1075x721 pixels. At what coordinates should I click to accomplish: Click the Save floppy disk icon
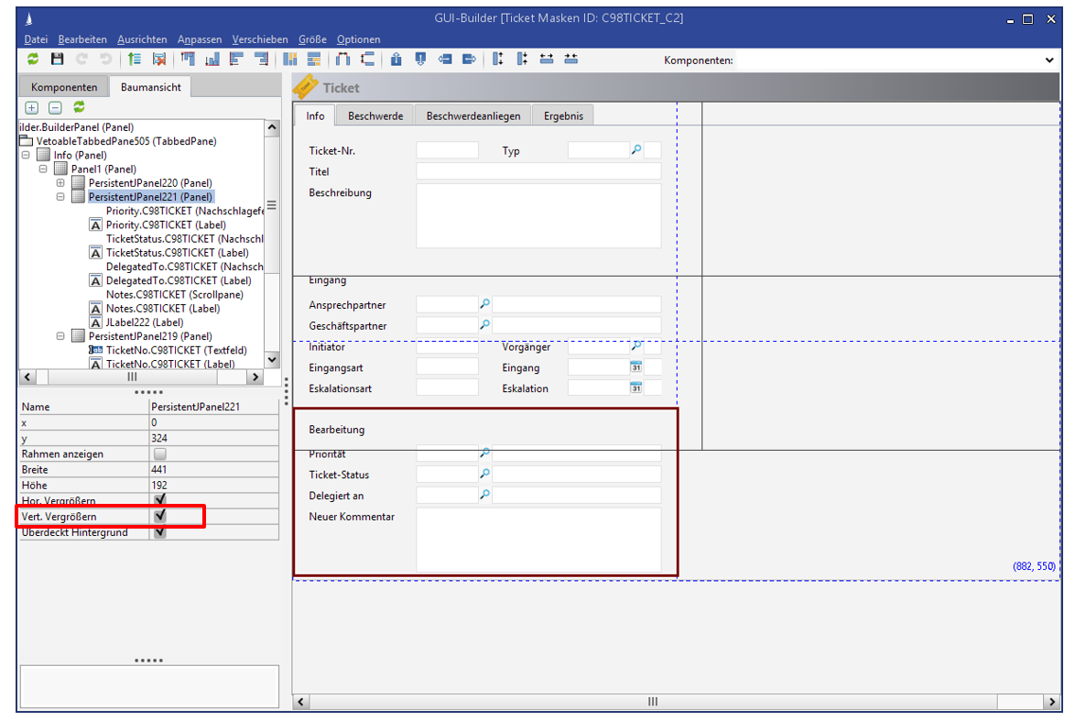[57, 60]
